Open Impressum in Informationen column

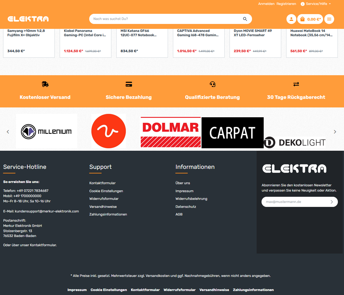pyautogui.click(x=184, y=191)
